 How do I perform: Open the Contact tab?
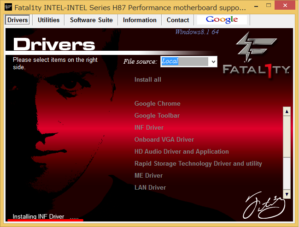point(178,20)
